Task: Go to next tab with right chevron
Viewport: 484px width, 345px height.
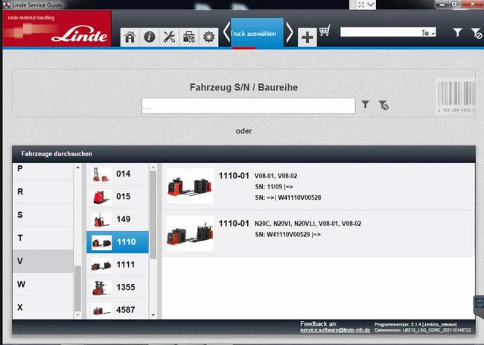Action: click(x=290, y=34)
